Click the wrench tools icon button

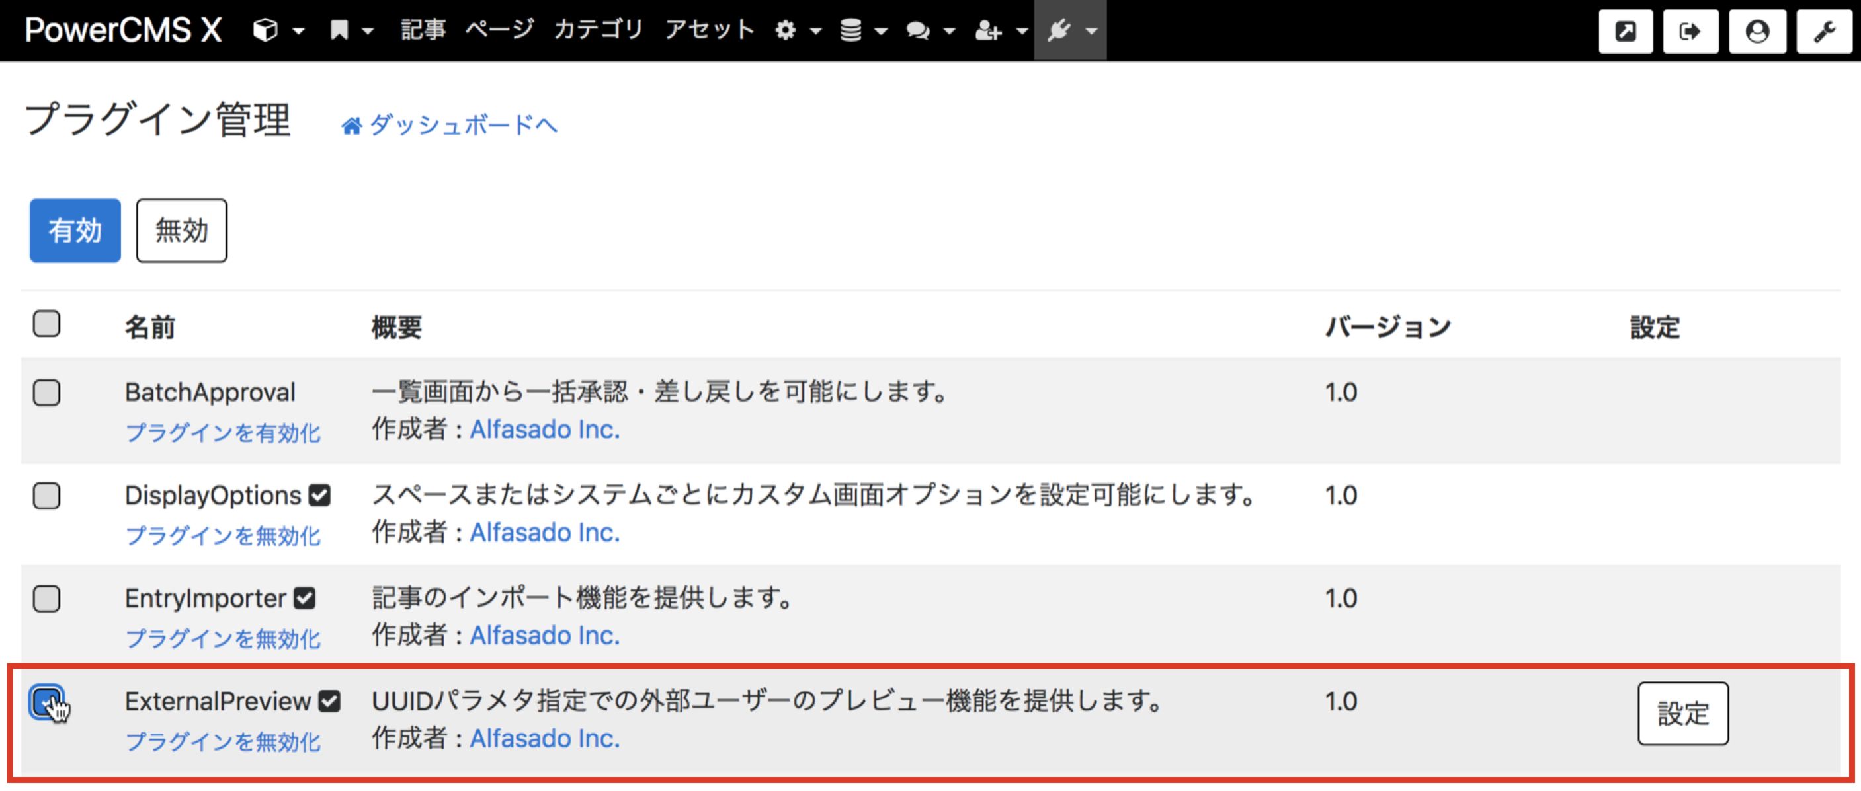[x=1824, y=31]
